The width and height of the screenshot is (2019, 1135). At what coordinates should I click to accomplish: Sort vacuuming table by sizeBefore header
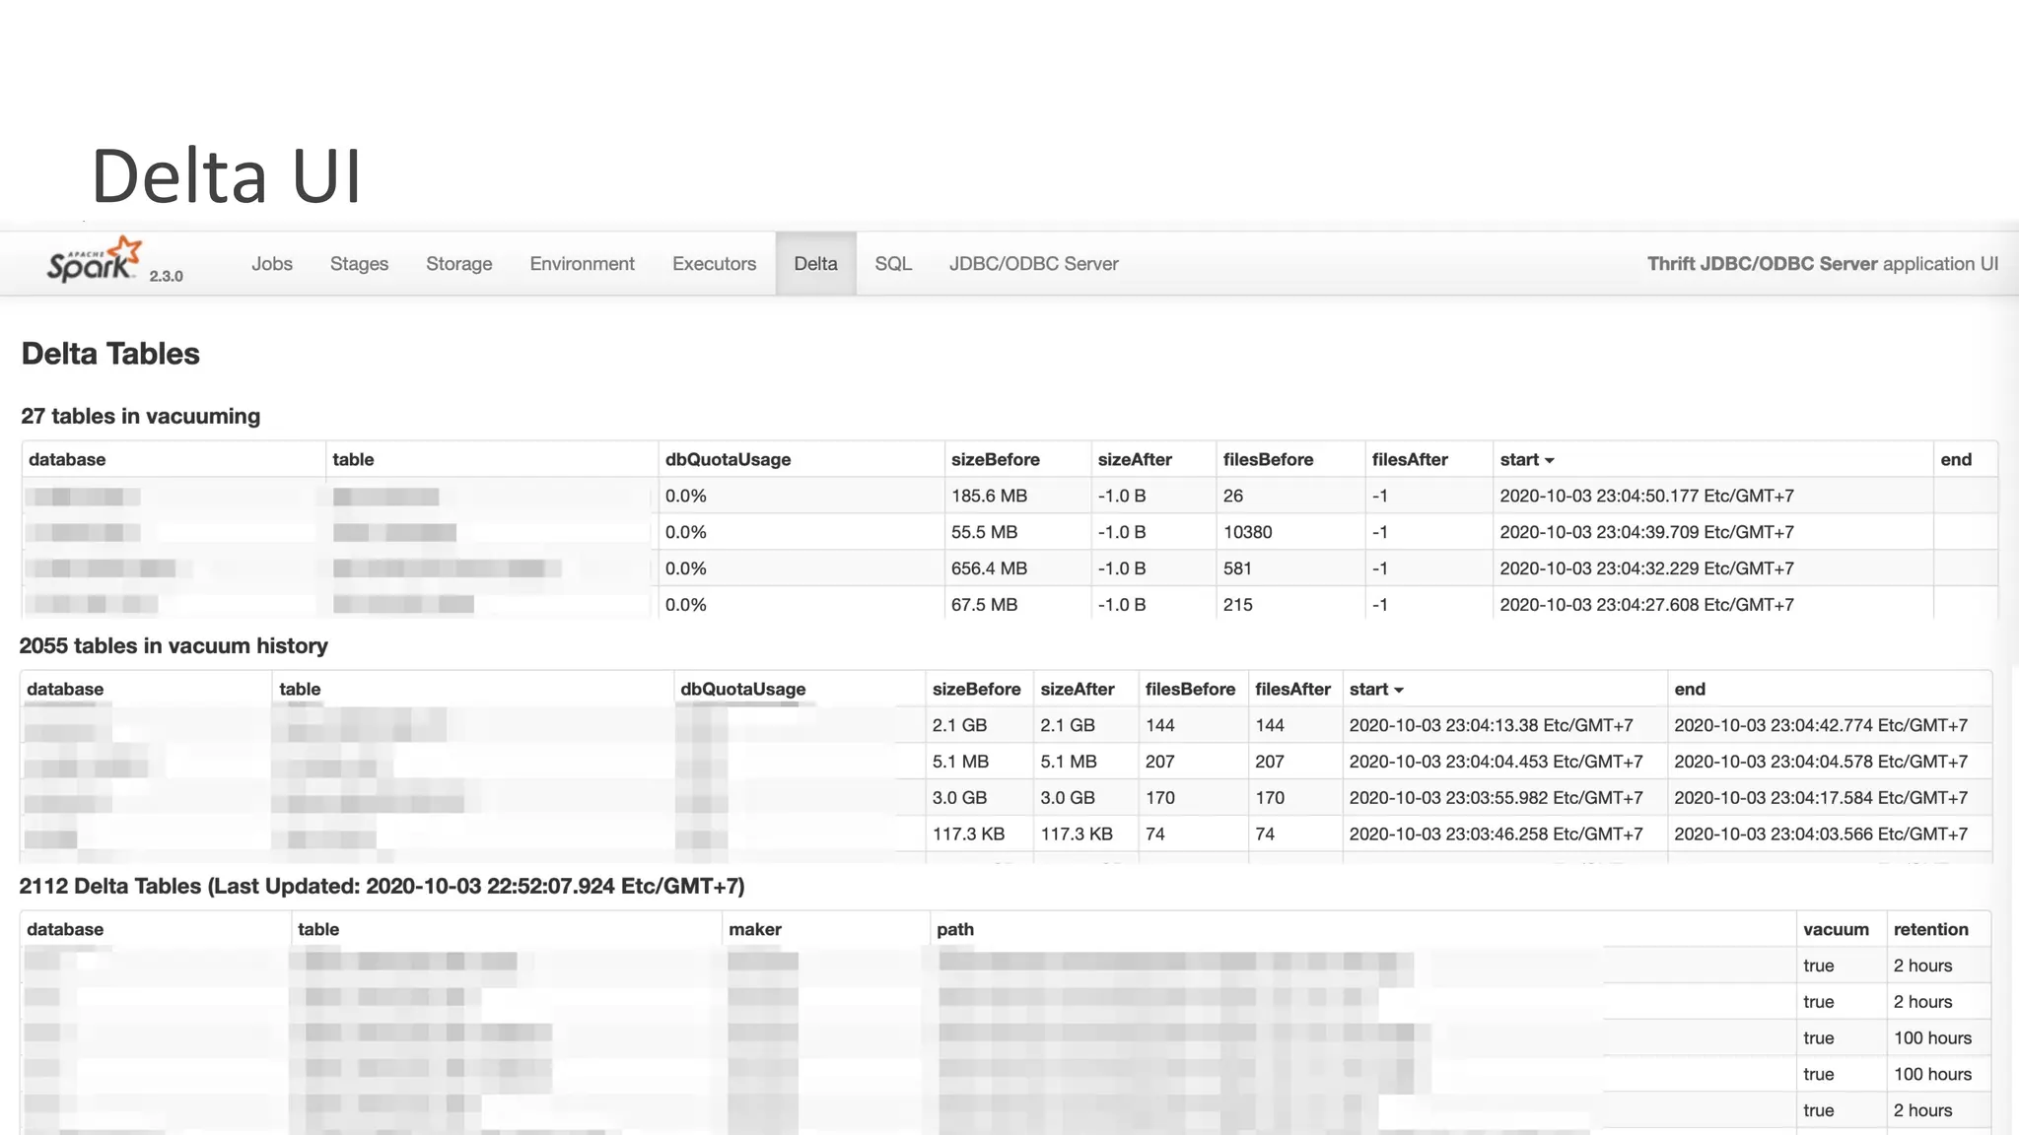click(995, 460)
